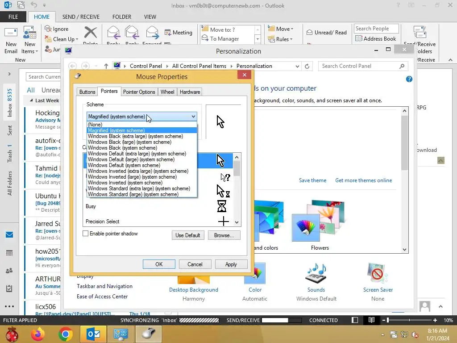Open the Address Book in Outlook

coord(376,38)
